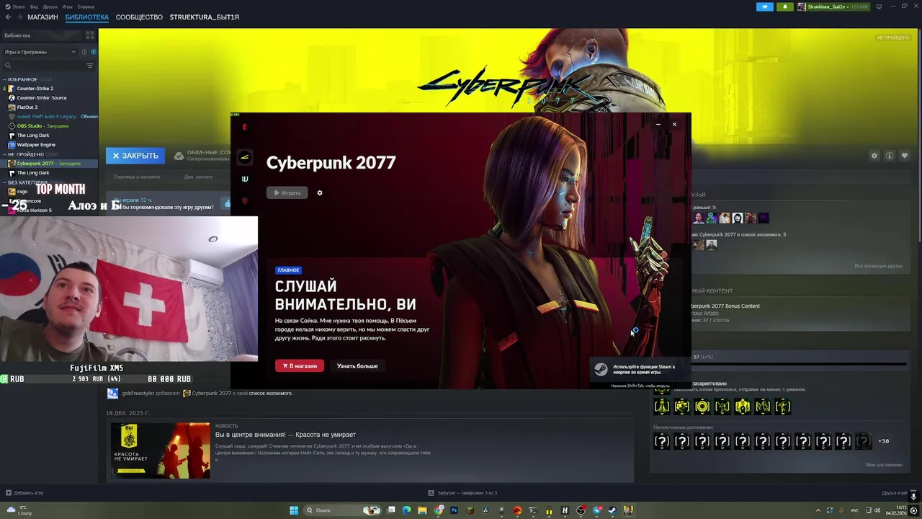
Task: Open Загрузки downloads status bar
Action: point(462,493)
